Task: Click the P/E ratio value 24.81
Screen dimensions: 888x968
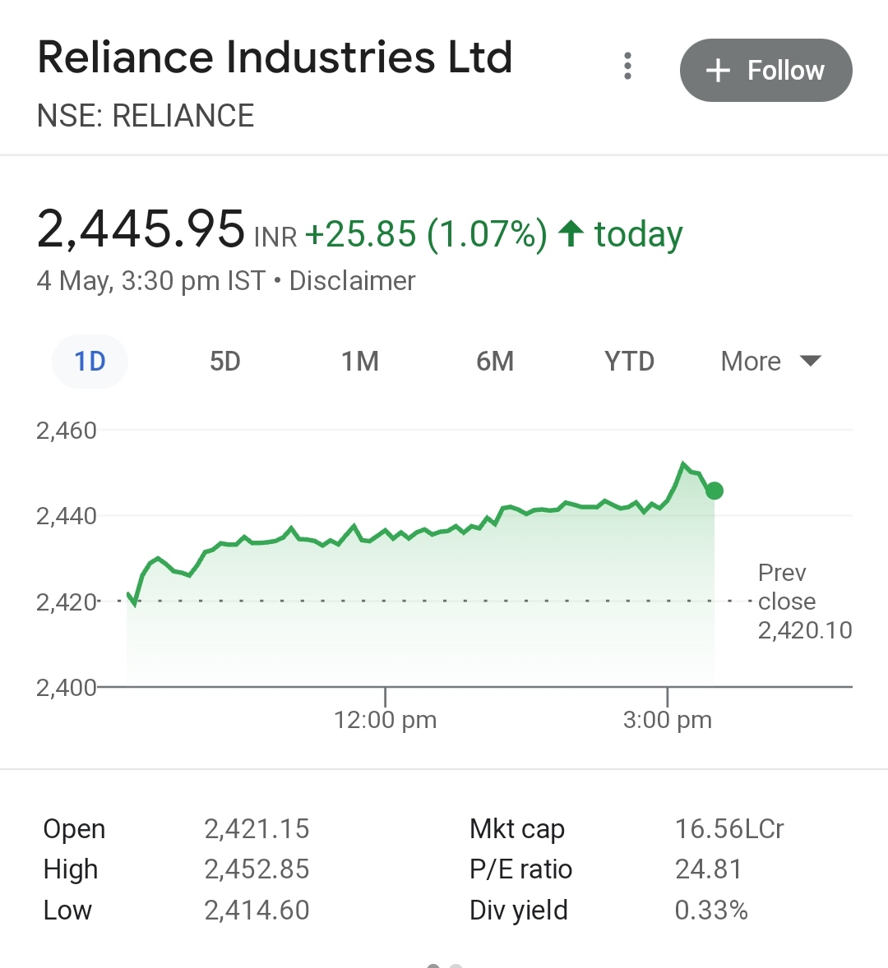Action: pyautogui.click(x=708, y=869)
